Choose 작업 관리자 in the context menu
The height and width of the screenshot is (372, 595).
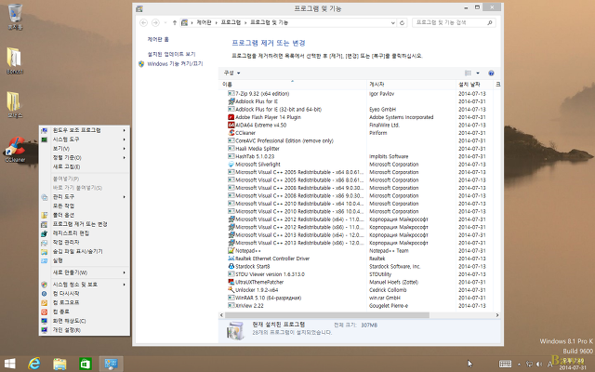85,242
